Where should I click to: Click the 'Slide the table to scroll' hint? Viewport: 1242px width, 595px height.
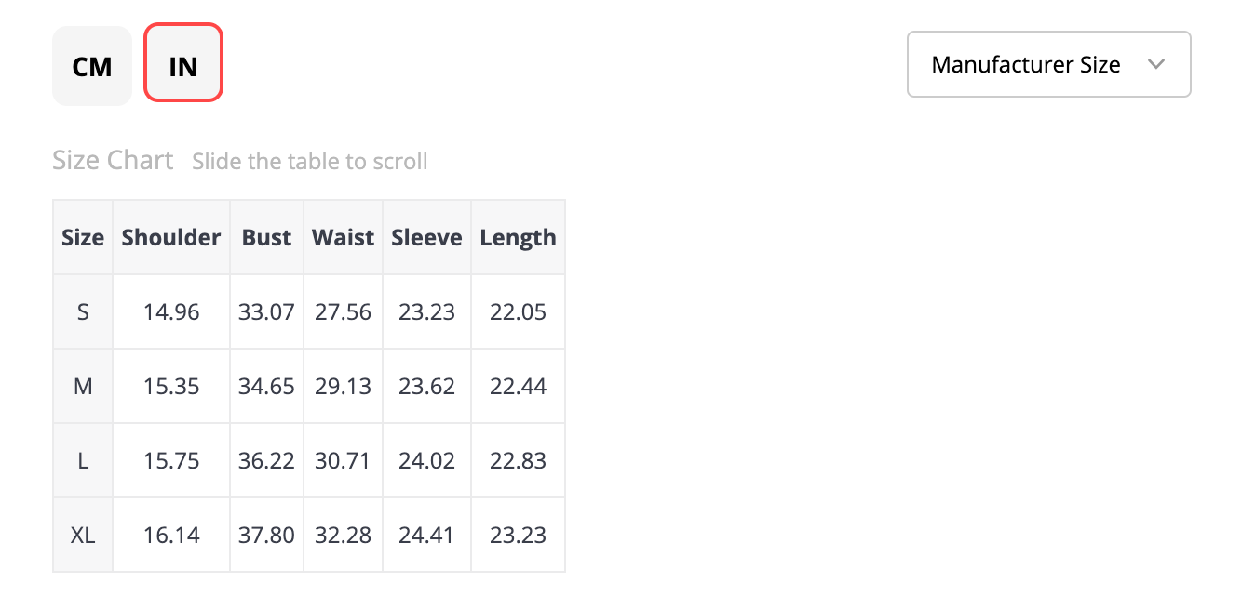pyautogui.click(x=310, y=161)
